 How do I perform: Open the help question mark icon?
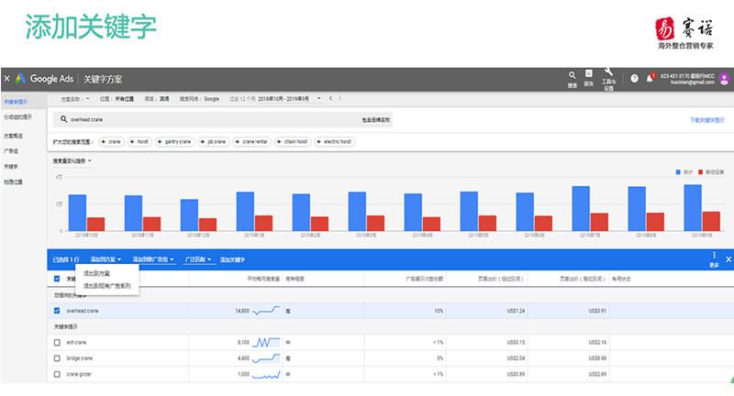click(x=634, y=79)
